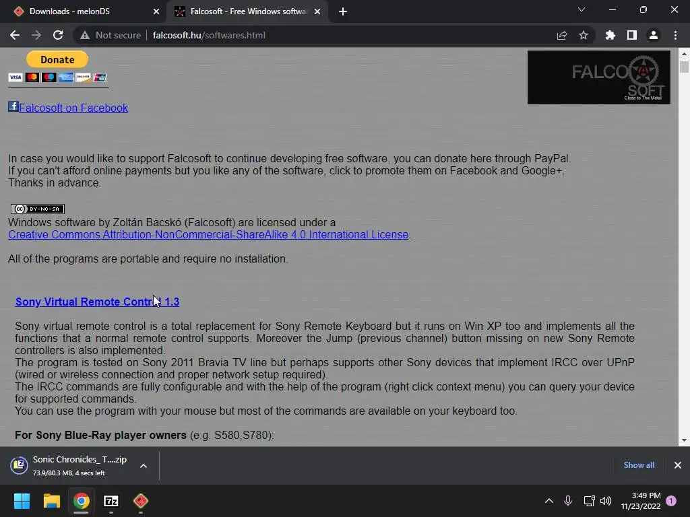Click Show all downloads
The width and height of the screenshot is (690, 517).
click(639, 465)
